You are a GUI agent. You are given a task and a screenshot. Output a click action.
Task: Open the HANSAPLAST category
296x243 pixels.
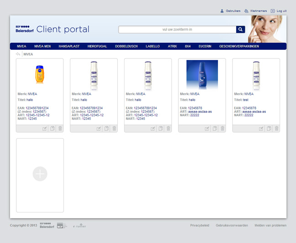tap(69, 46)
